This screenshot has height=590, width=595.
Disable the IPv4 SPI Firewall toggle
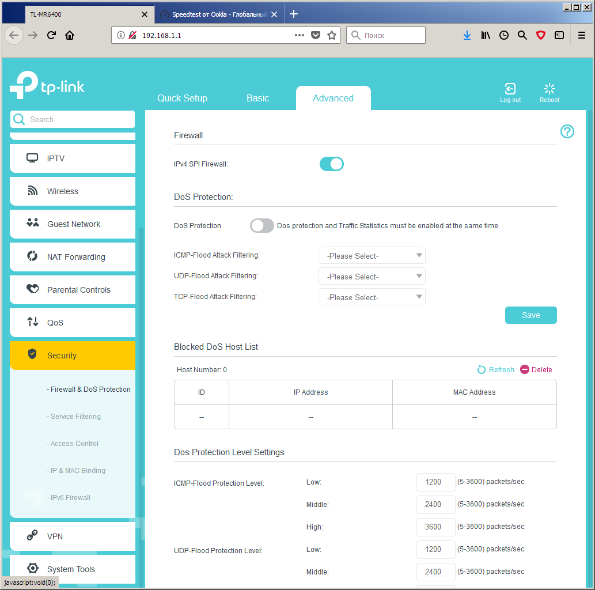click(331, 164)
